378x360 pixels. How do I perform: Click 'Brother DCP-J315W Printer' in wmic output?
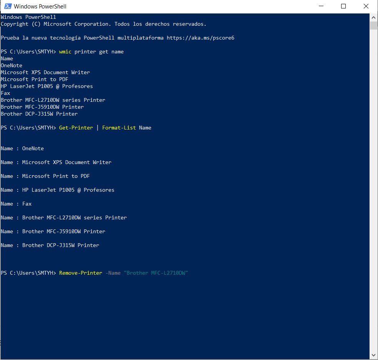39,114
